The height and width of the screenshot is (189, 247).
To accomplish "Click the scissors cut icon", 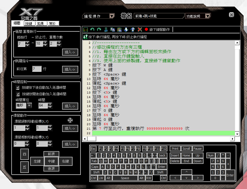I will (106, 29).
